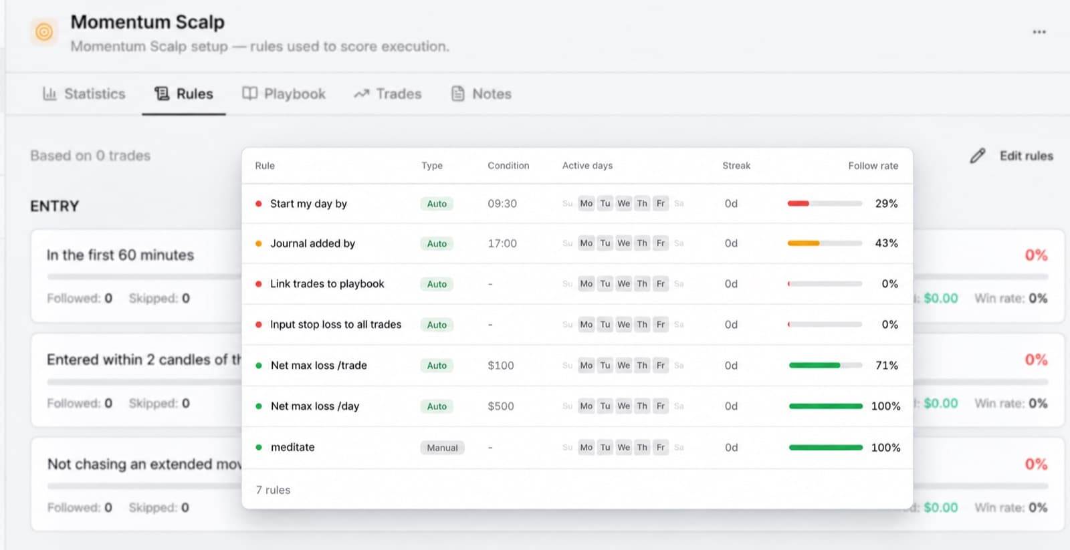Click the Statistics bar chart icon
Image resolution: width=1070 pixels, height=550 pixels.
(x=49, y=94)
